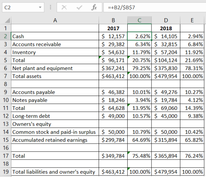The height and width of the screenshot is (177, 206).
Task: Click cell with $ 29,382
Action: 113,44
